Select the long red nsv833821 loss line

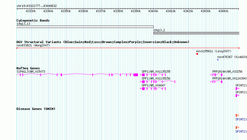pyautogui.click(x=128, y=48)
